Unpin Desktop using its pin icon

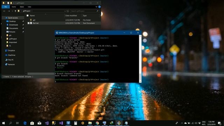[x=23, y=21]
